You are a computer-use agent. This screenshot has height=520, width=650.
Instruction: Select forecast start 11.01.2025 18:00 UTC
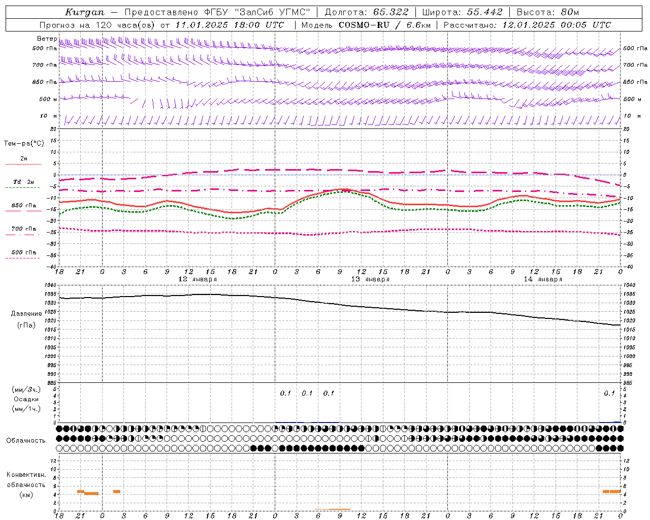point(230,25)
